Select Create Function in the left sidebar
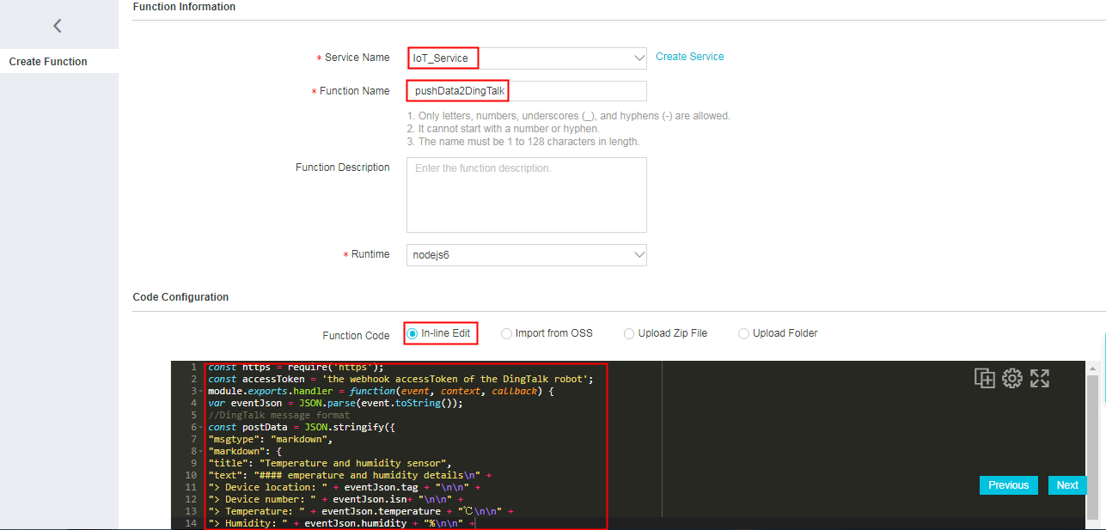The image size is (1106, 530). pyautogui.click(x=48, y=62)
